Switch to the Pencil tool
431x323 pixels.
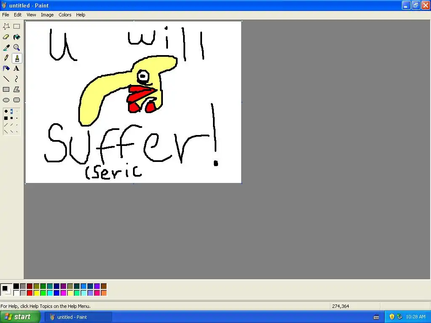pyautogui.click(x=6, y=58)
